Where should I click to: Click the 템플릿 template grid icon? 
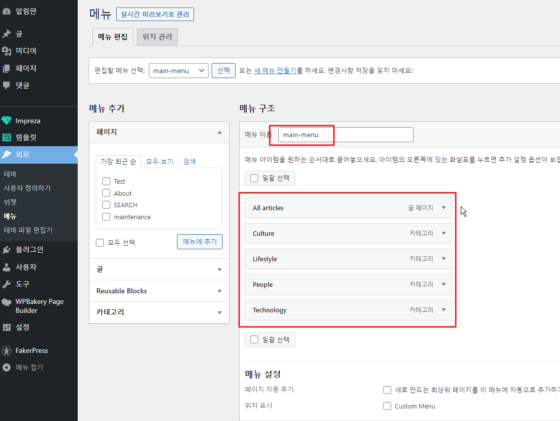pyautogui.click(x=7, y=137)
